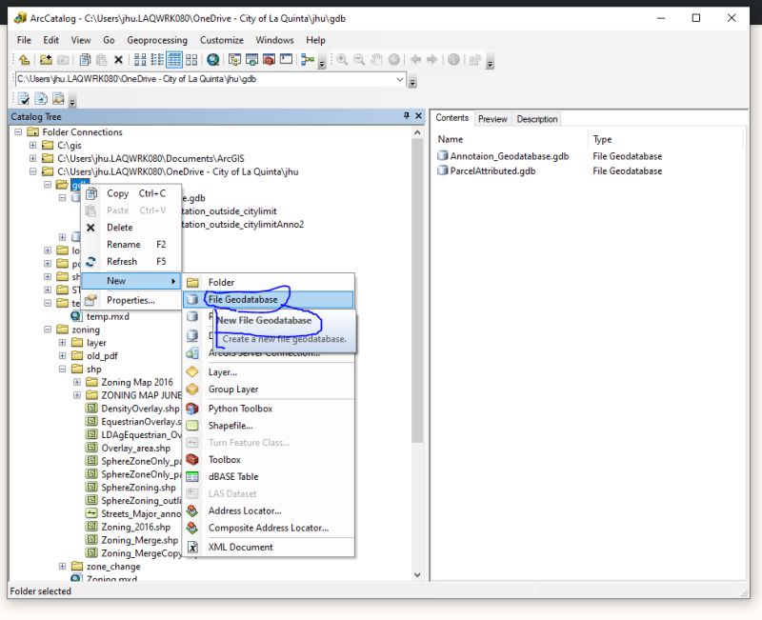Select the Zoom In magnifier tool

[x=342, y=59]
